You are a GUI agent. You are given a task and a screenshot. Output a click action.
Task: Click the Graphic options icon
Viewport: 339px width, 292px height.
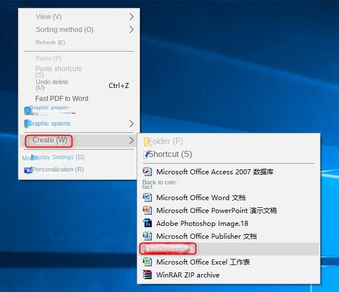(26, 123)
